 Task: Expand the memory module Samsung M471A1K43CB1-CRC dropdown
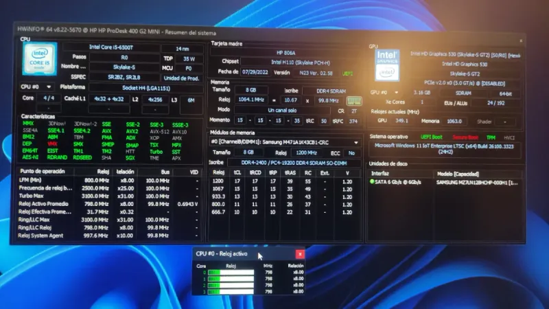(x=355, y=143)
